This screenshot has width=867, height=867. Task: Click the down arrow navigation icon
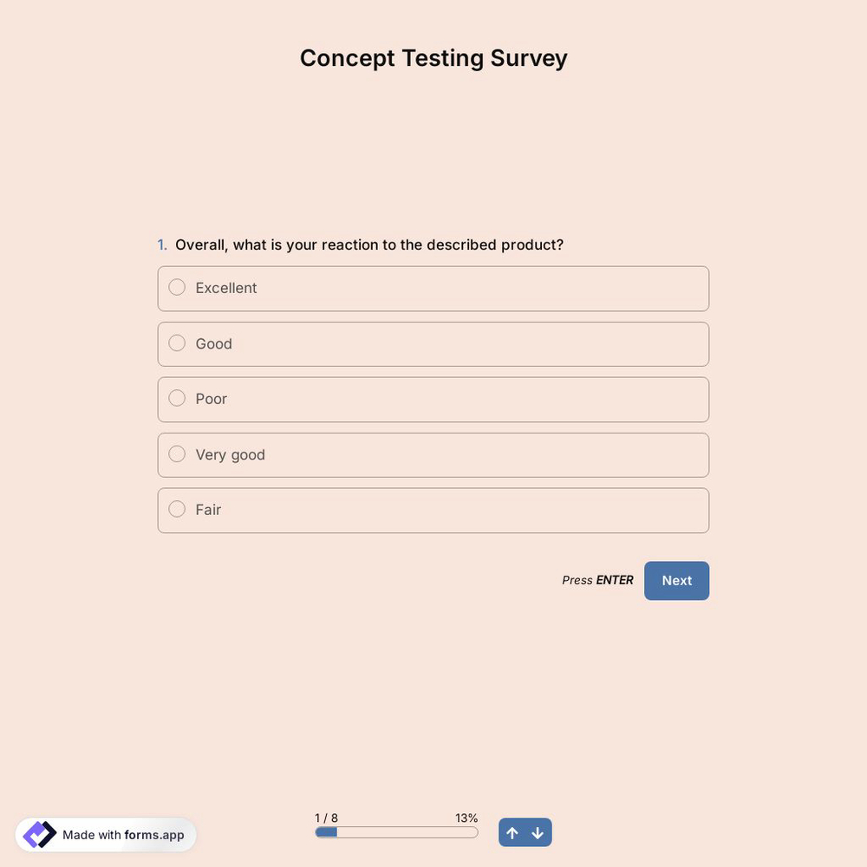(538, 832)
